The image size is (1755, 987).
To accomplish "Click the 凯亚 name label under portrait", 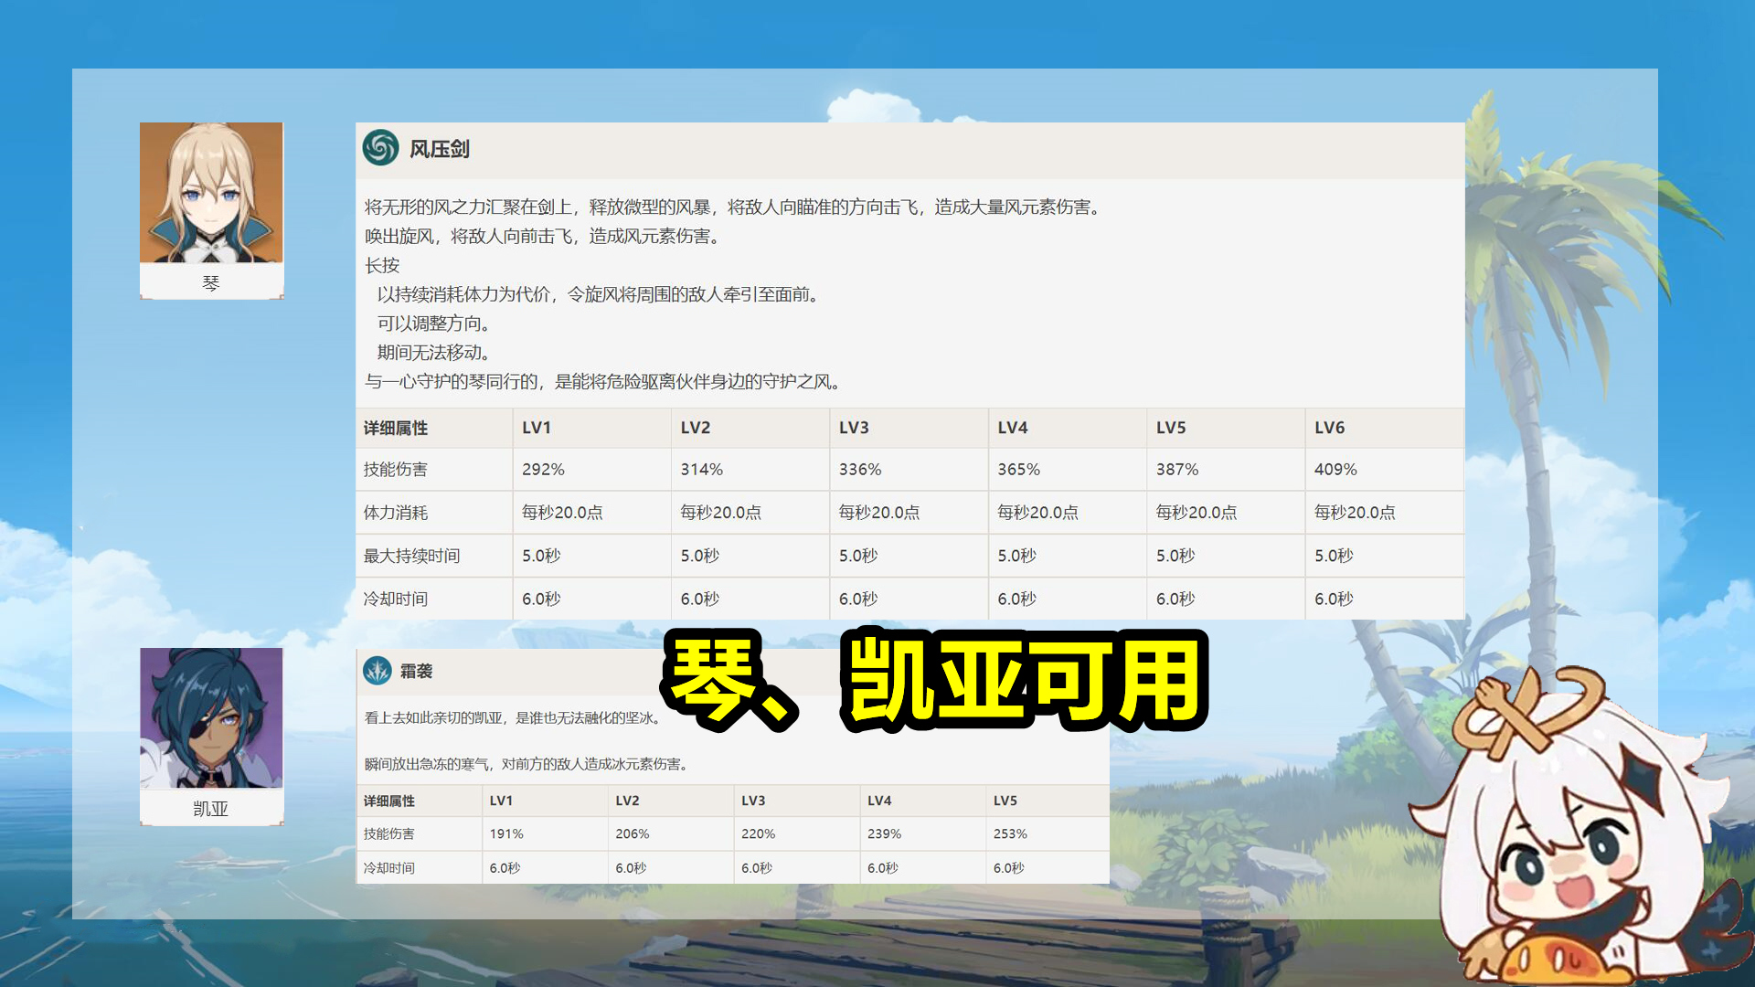I will point(211,809).
